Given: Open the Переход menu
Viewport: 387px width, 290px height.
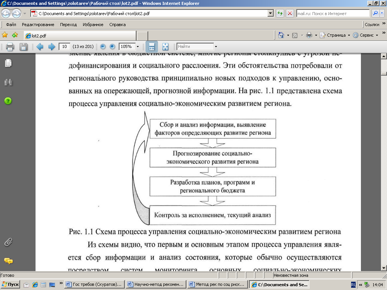Looking at the screenshot, I should tap(68, 25).
